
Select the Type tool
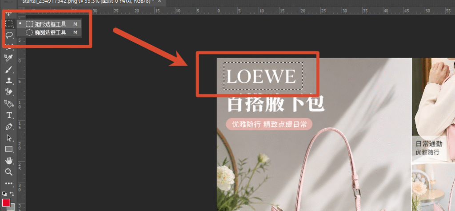pyautogui.click(x=9, y=115)
